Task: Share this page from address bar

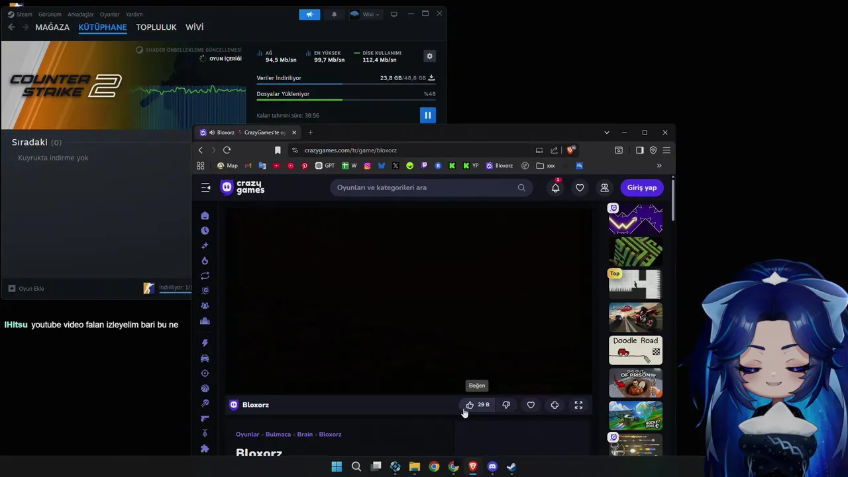Action: tap(554, 150)
